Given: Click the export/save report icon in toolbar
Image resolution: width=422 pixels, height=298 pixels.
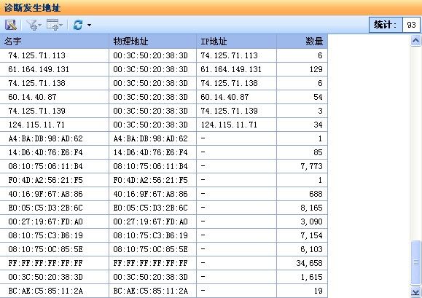Looking at the screenshot, I should click(11, 25).
